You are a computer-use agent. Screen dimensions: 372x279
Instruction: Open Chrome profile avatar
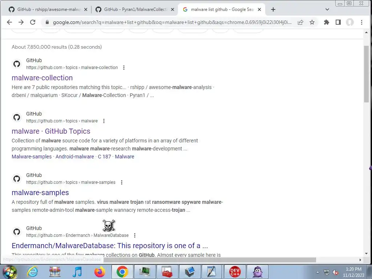[x=350, y=22]
